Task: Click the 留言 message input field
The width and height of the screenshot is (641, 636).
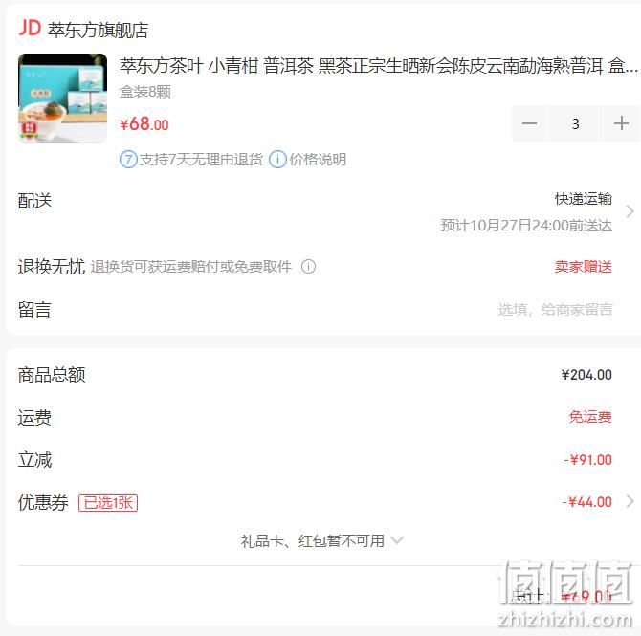Action: 555,310
